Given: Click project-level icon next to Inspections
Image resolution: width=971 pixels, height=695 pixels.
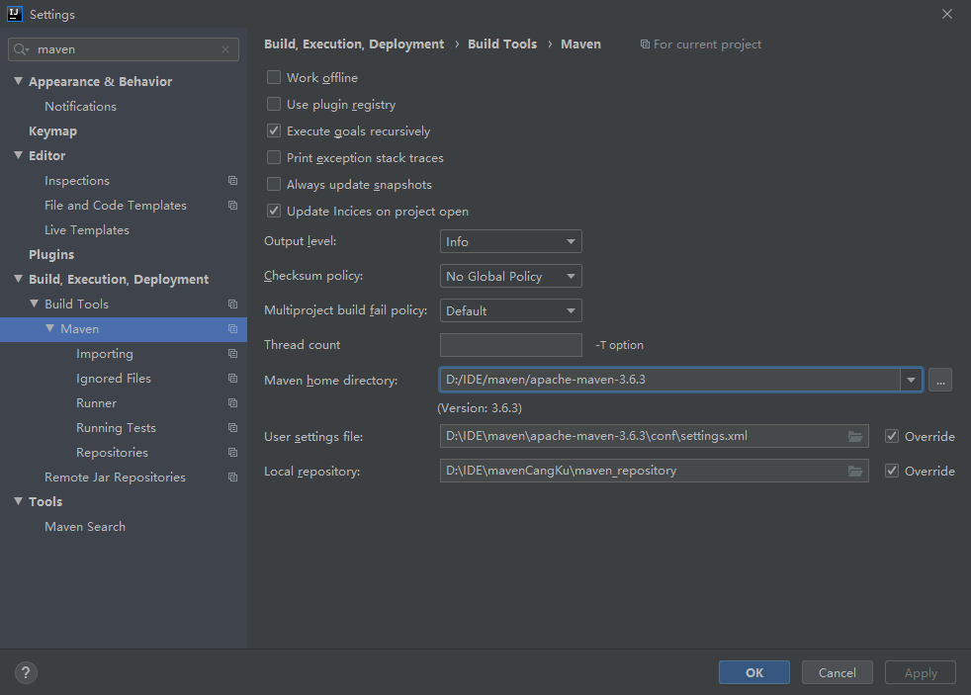Looking at the screenshot, I should pos(232,181).
